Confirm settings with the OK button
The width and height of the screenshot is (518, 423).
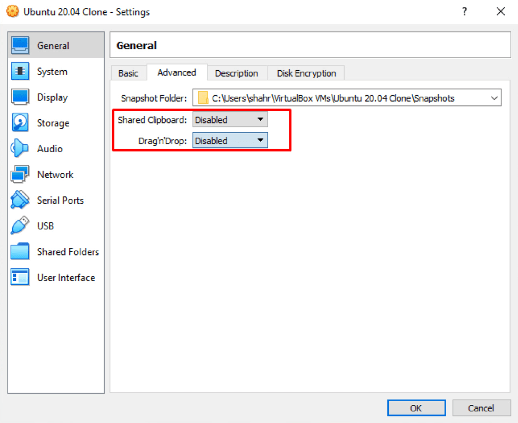(416, 408)
